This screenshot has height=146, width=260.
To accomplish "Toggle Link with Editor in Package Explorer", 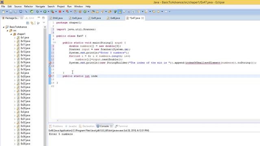I will (32, 23).
